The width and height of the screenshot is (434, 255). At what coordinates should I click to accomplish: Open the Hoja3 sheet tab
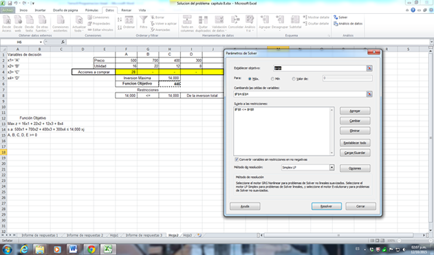click(x=187, y=235)
